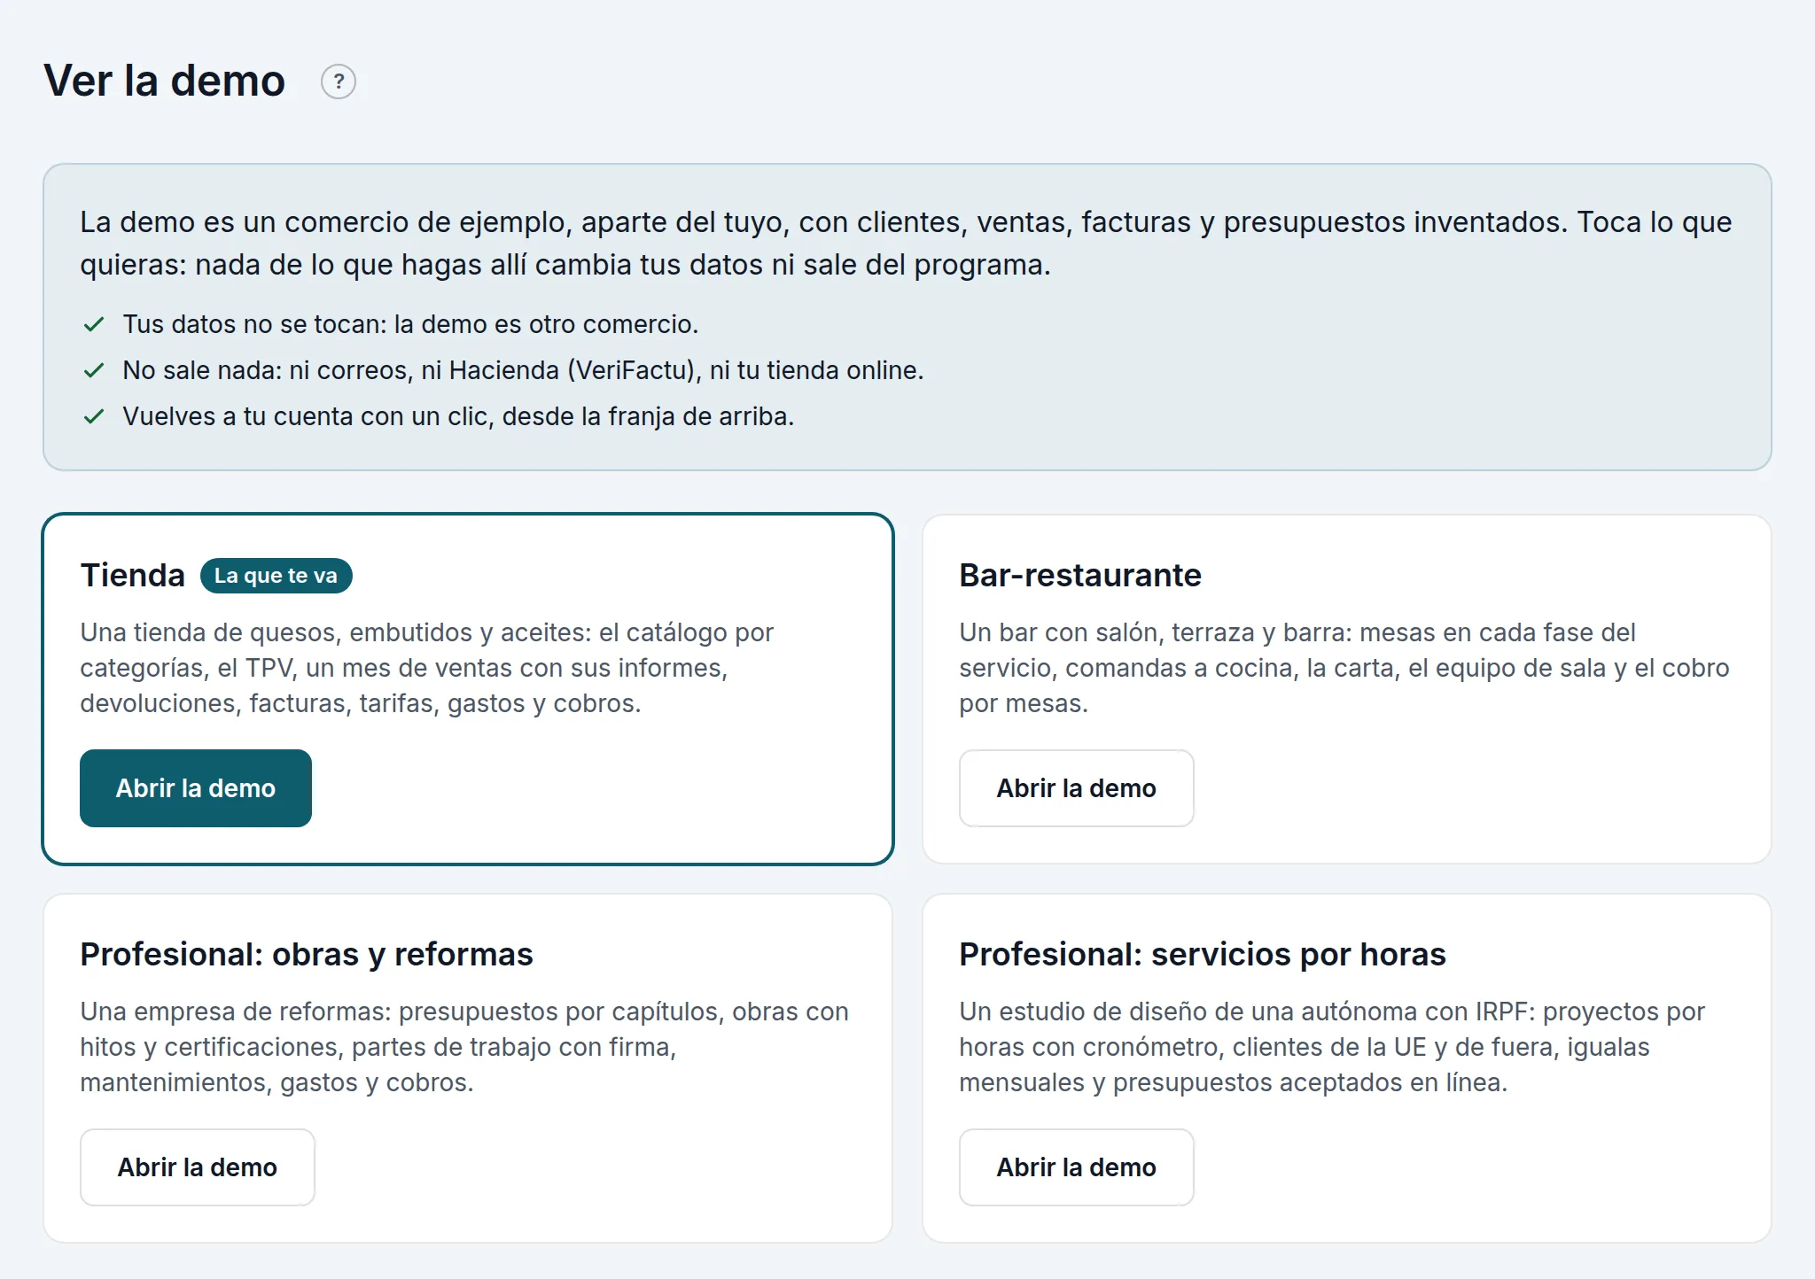This screenshot has width=1815, height=1279.
Task: Click 'Profesional: servicios por horas' heading
Action: pyautogui.click(x=1203, y=955)
